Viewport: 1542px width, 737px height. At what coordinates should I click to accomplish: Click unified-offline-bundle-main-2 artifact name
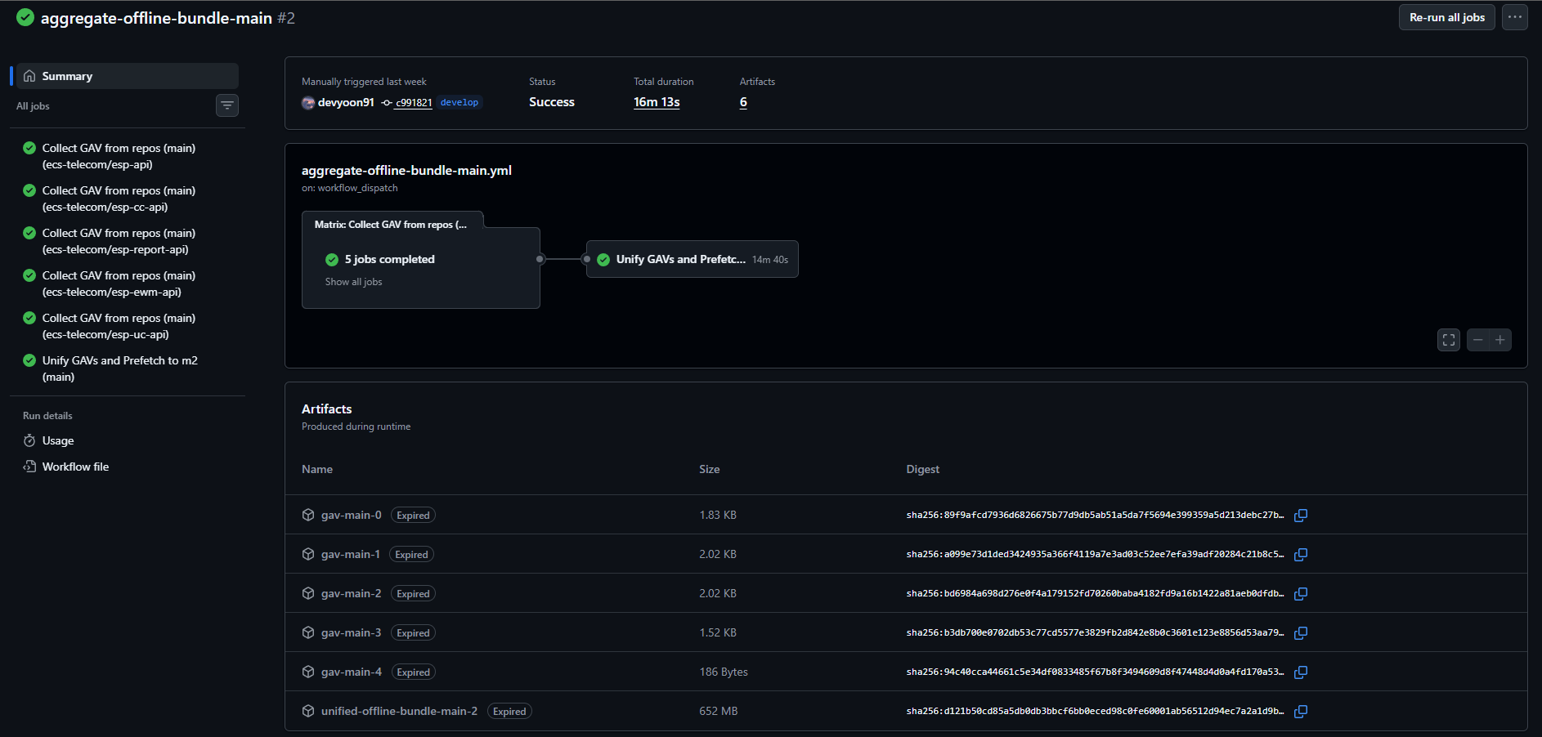[x=399, y=711]
